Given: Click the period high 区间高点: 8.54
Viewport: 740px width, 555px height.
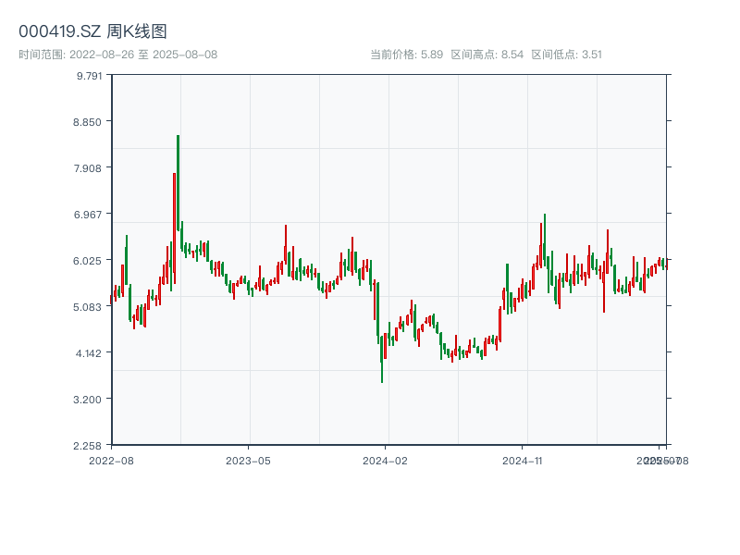Looking at the screenshot, I should [x=487, y=55].
